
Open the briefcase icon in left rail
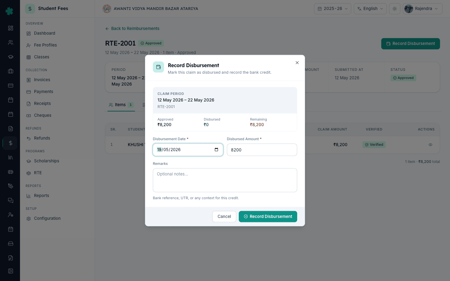[11, 71]
